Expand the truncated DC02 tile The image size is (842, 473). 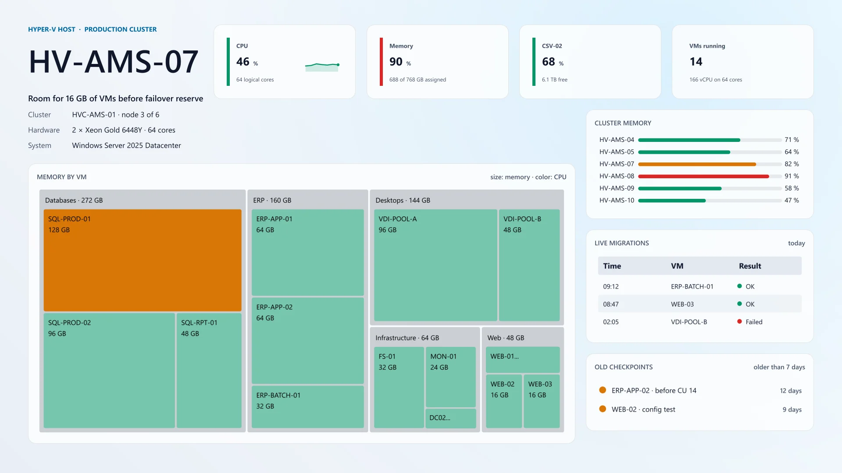tap(450, 418)
